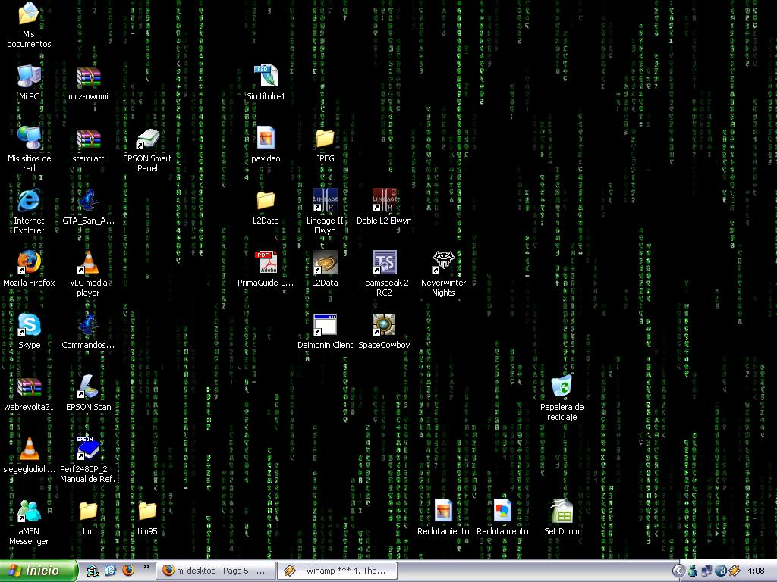This screenshot has width=777, height=582.
Task: Expand hidden system tray icons arrow
Action: click(x=678, y=571)
